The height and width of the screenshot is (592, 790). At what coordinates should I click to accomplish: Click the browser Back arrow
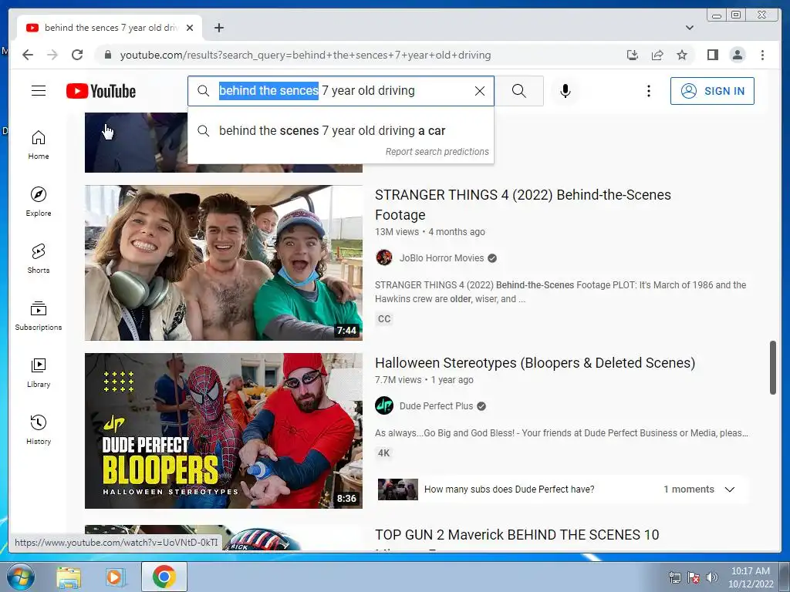click(x=28, y=55)
